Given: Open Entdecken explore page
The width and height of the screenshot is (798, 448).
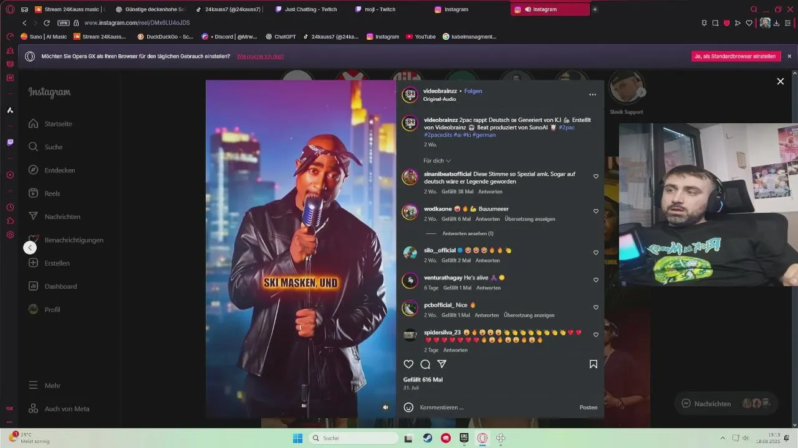Looking at the screenshot, I should (52, 170).
